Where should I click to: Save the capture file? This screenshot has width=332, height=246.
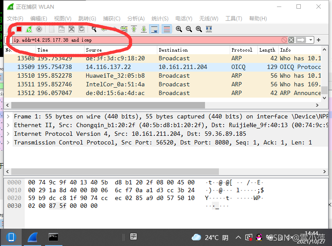click(x=62, y=29)
